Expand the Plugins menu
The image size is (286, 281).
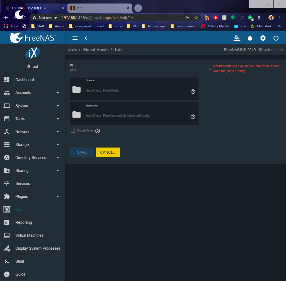tap(33, 196)
